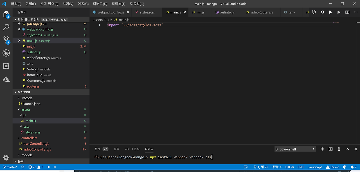Click the gear icon in editor toolbar
Image resolution: width=360 pixels, height=172 pixels.
click(322, 12)
